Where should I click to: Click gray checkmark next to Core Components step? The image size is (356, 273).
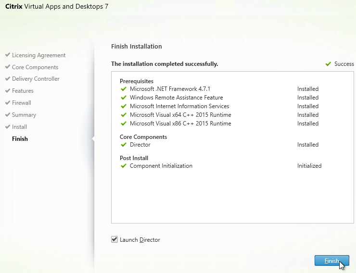[x=8, y=67]
